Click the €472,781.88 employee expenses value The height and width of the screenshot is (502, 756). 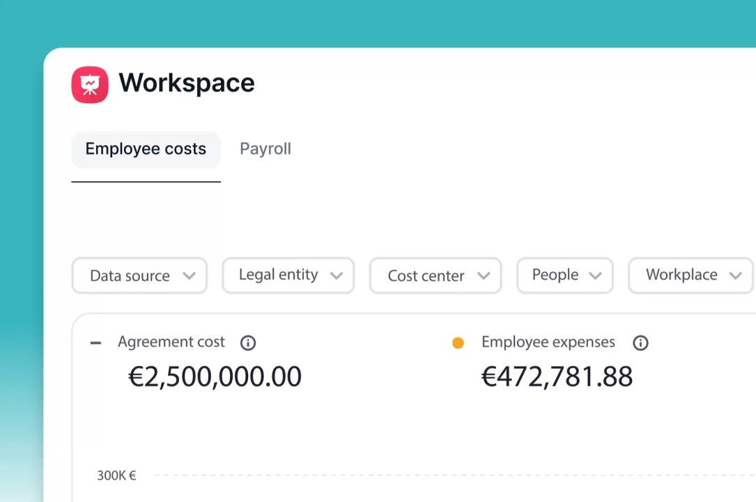[557, 376]
